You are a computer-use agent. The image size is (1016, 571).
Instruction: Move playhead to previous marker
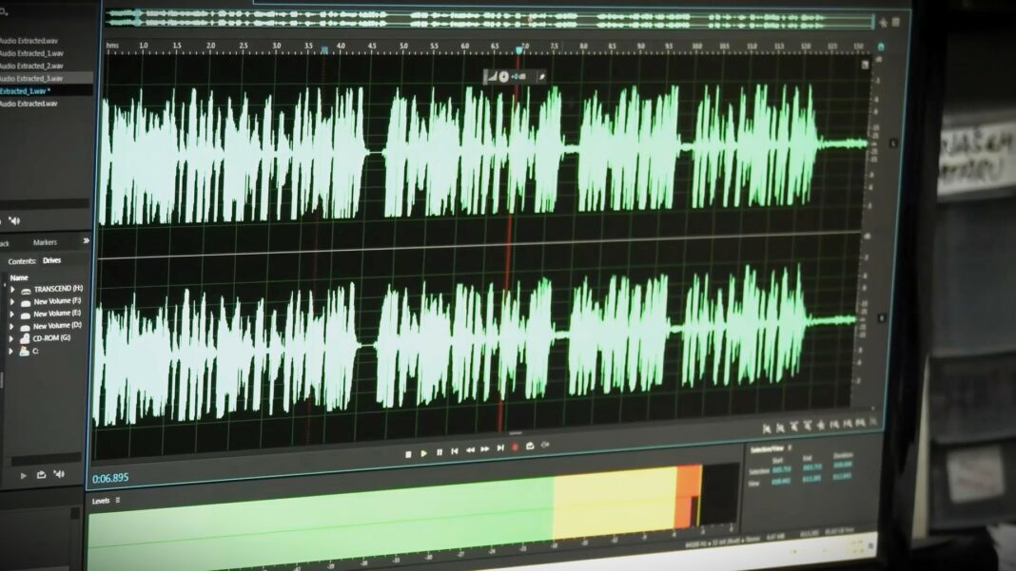coord(455,451)
